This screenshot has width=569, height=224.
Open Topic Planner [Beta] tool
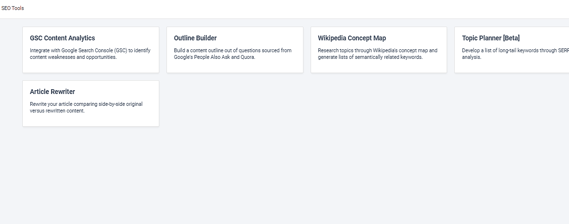(491, 38)
